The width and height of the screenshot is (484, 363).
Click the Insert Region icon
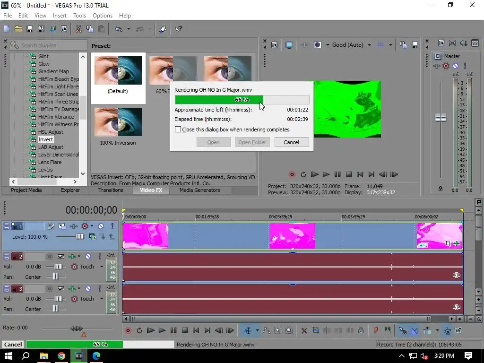[x=388, y=330]
